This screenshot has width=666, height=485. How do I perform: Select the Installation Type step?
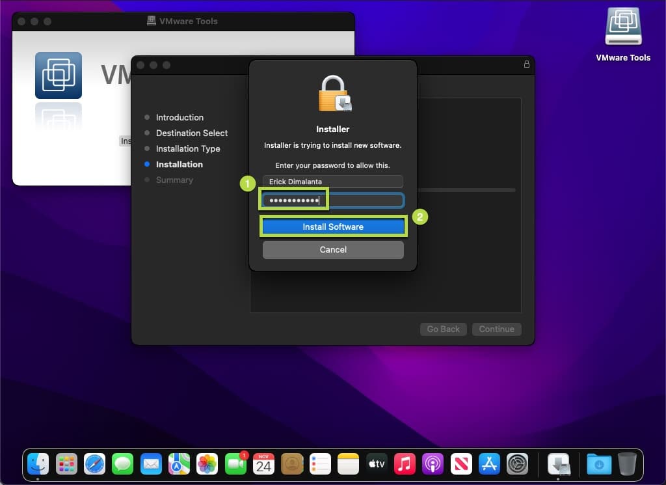[x=188, y=149]
